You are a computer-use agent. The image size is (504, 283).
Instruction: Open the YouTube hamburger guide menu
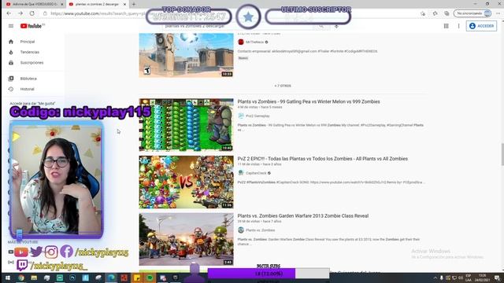[x=11, y=26]
